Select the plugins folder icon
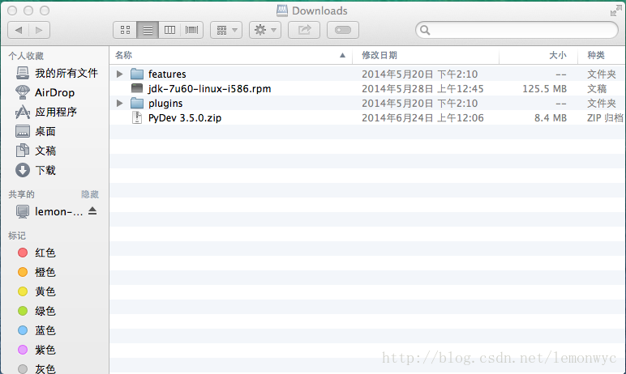The width and height of the screenshot is (626, 374). (x=137, y=104)
